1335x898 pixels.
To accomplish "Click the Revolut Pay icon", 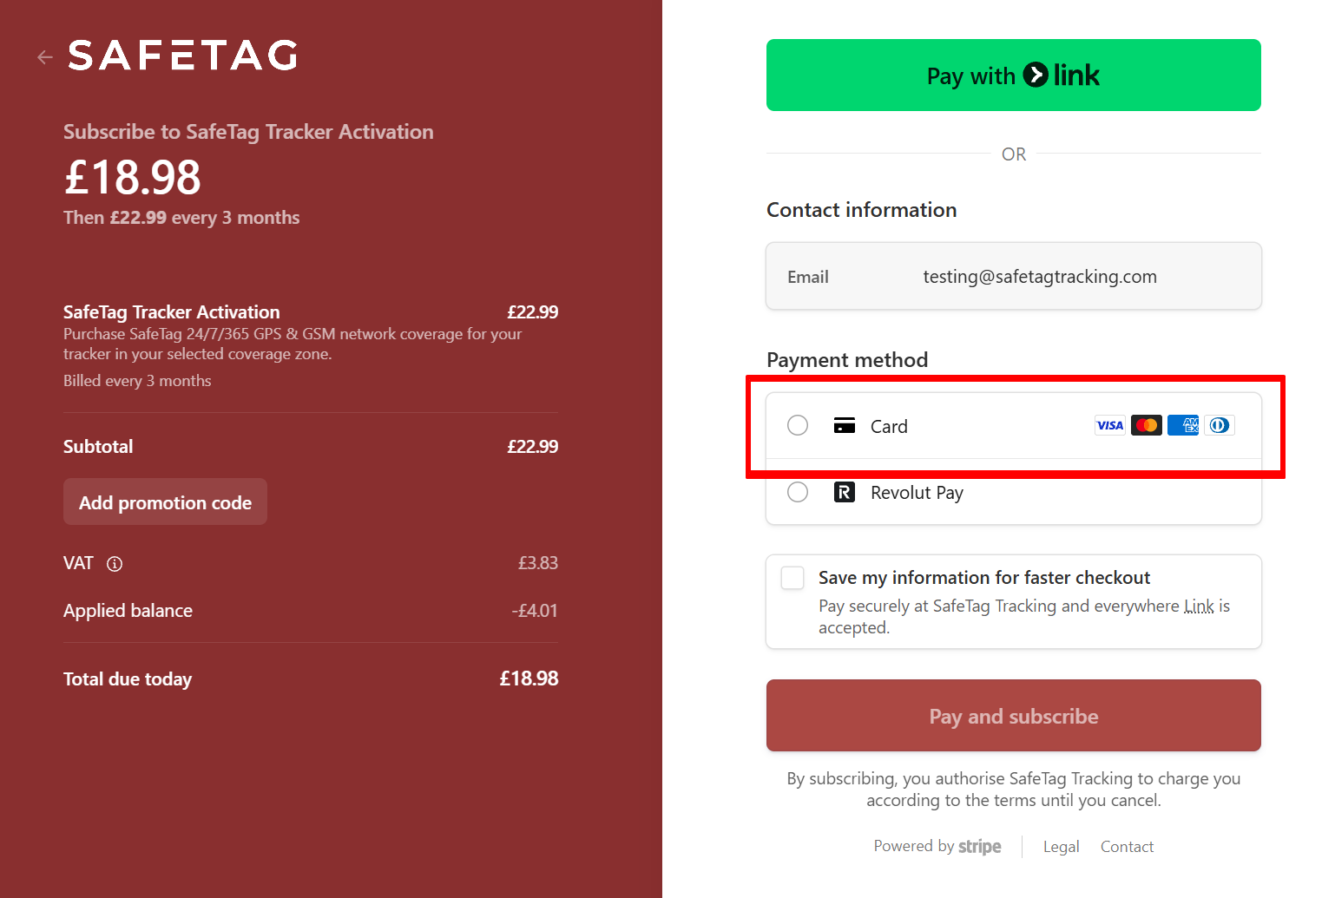I will click(845, 493).
